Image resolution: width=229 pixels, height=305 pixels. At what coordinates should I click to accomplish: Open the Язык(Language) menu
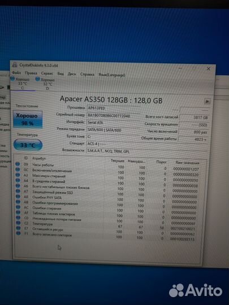pos(111,75)
